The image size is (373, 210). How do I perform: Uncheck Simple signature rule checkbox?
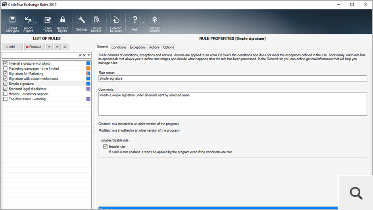point(5,84)
